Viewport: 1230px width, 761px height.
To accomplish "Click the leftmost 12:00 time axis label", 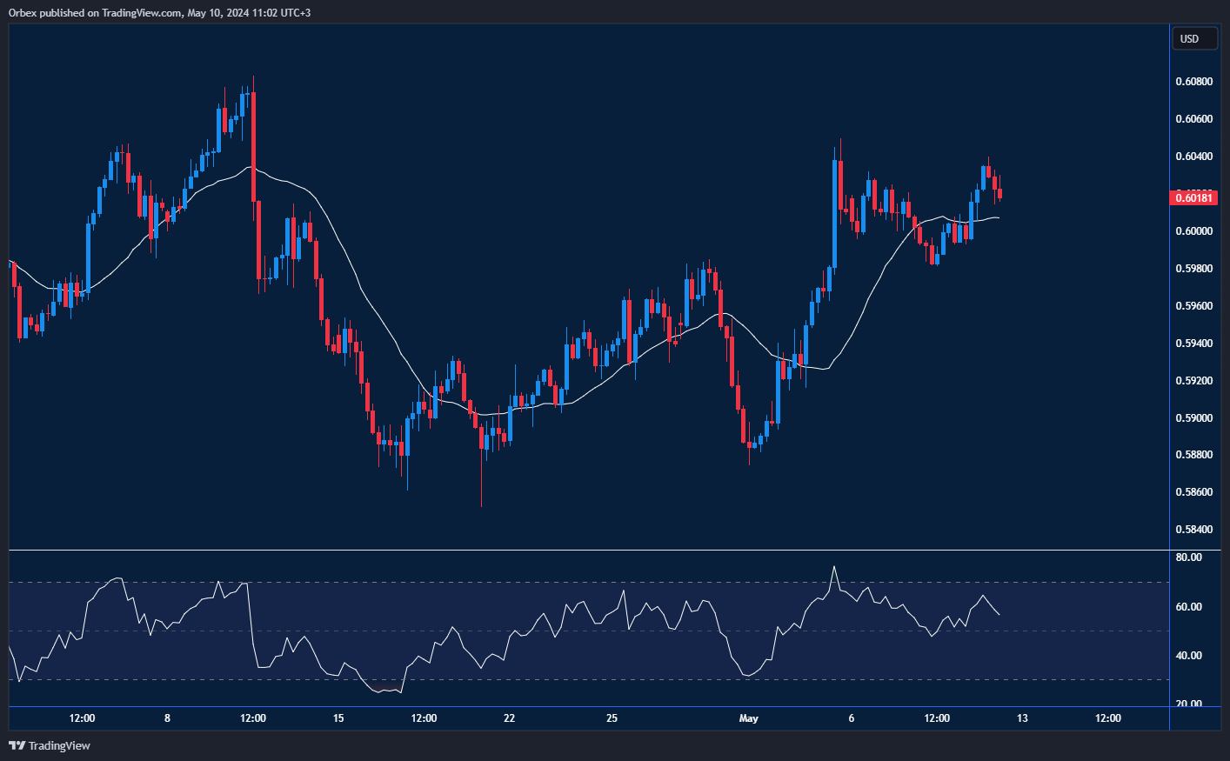I will coord(82,718).
